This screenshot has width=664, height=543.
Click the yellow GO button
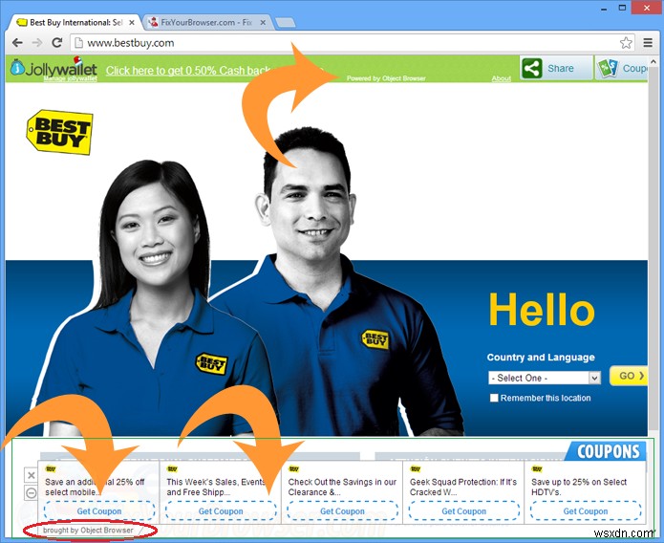pyautogui.click(x=629, y=376)
